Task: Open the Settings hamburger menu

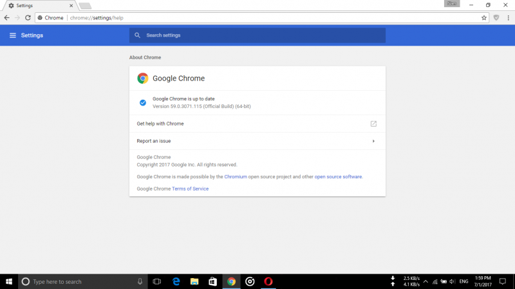Action: point(12,35)
